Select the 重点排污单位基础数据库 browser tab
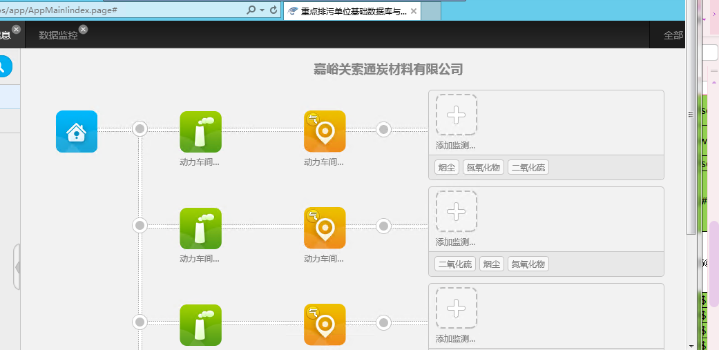719x350 pixels. pos(352,12)
